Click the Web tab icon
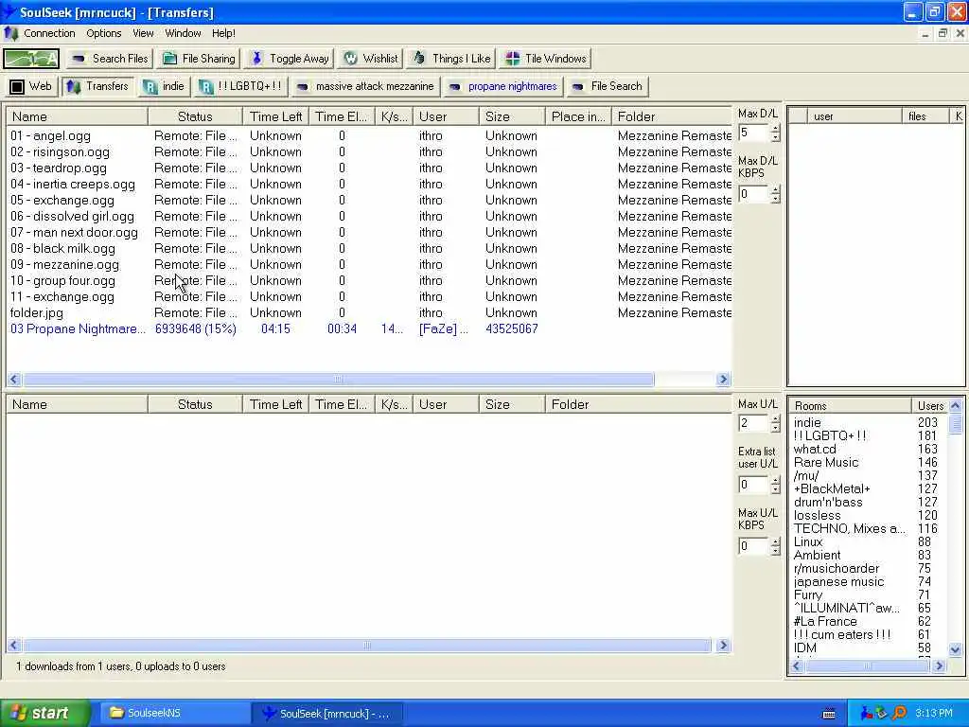This screenshot has width=969, height=727. (17, 86)
